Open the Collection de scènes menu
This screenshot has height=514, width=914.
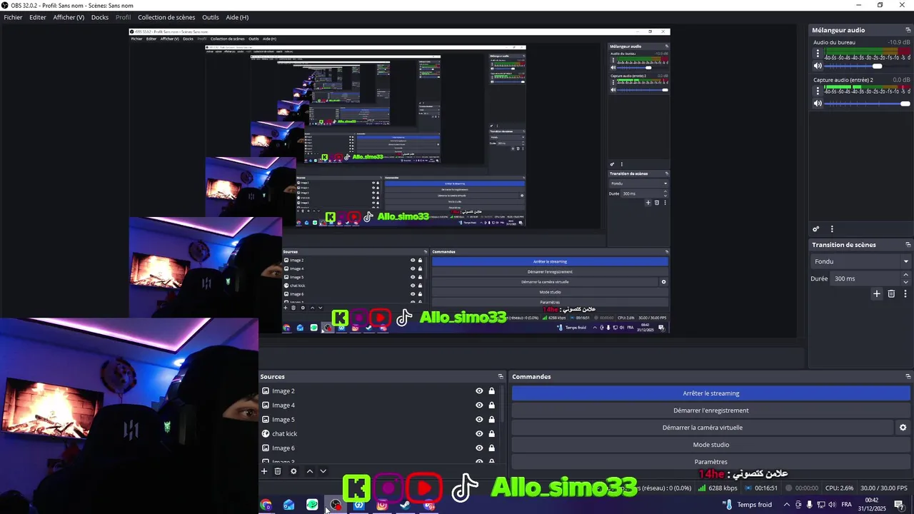tap(166, 17)
